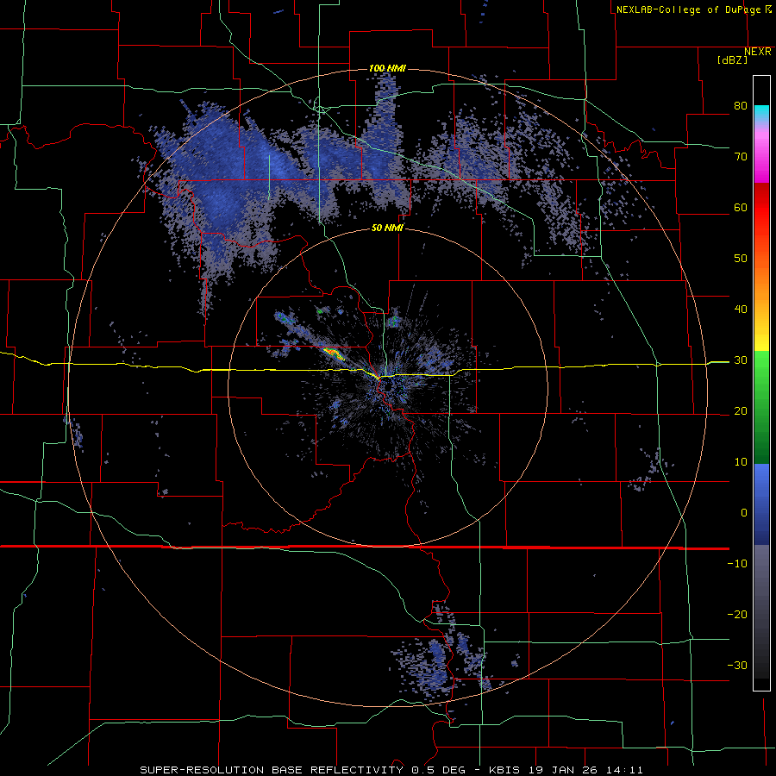Click the 0 dBZ scale value
The width and height of the screenshot is (776, 776).
click(x=744, y=513)
